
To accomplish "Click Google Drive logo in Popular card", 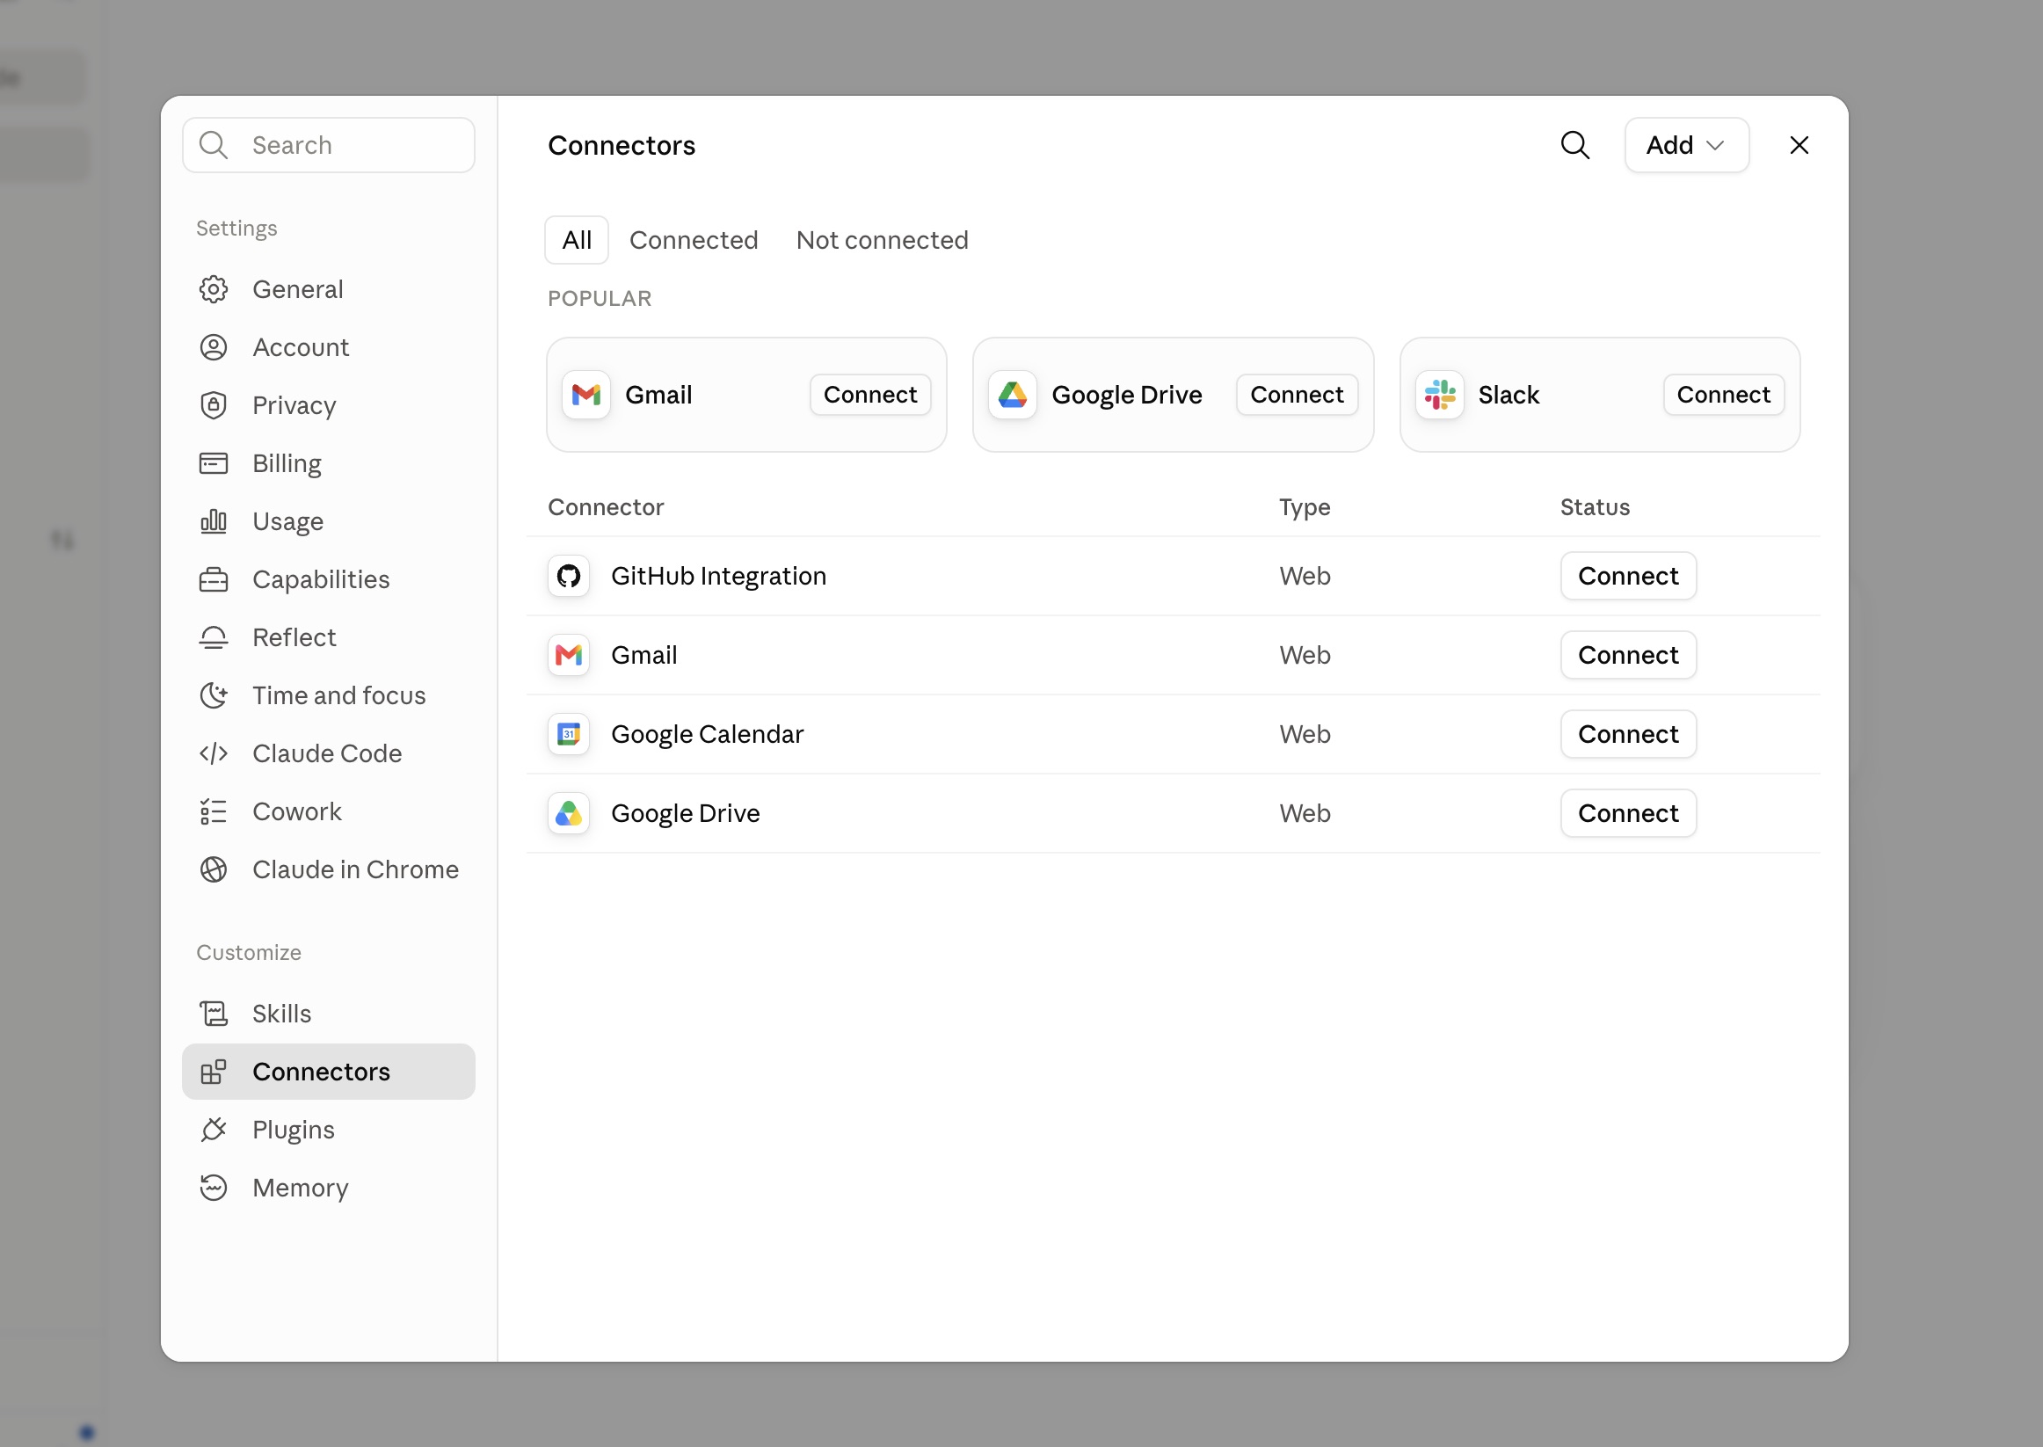I will coord(1012,395).
